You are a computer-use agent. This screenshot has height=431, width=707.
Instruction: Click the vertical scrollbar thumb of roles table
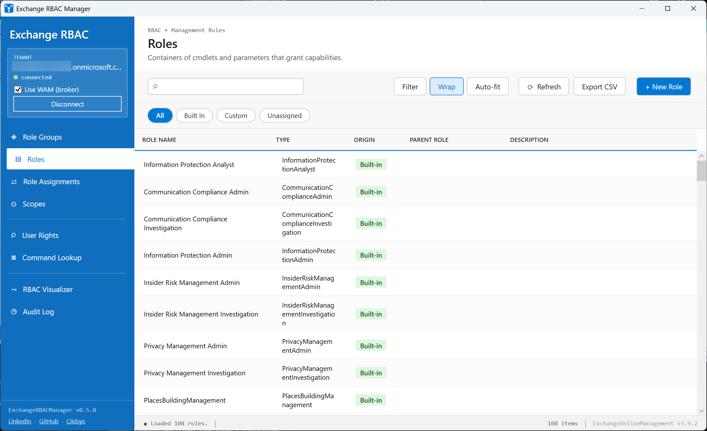[x=702, y=170]
